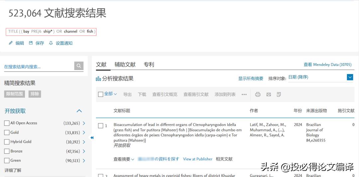Tick the select-all 全部 checkbox
359x177 pixels.
pos(100,94)
